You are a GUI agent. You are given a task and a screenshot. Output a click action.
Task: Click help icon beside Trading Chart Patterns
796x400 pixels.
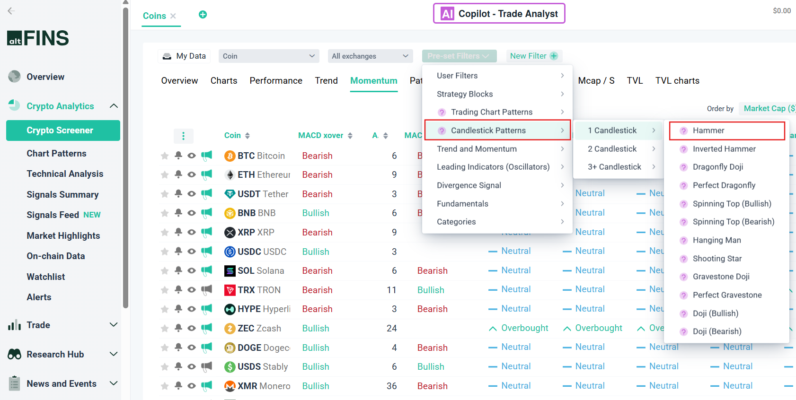coord(442,113)
